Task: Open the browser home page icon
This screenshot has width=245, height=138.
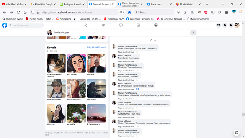Action: [x=25, y=12]
